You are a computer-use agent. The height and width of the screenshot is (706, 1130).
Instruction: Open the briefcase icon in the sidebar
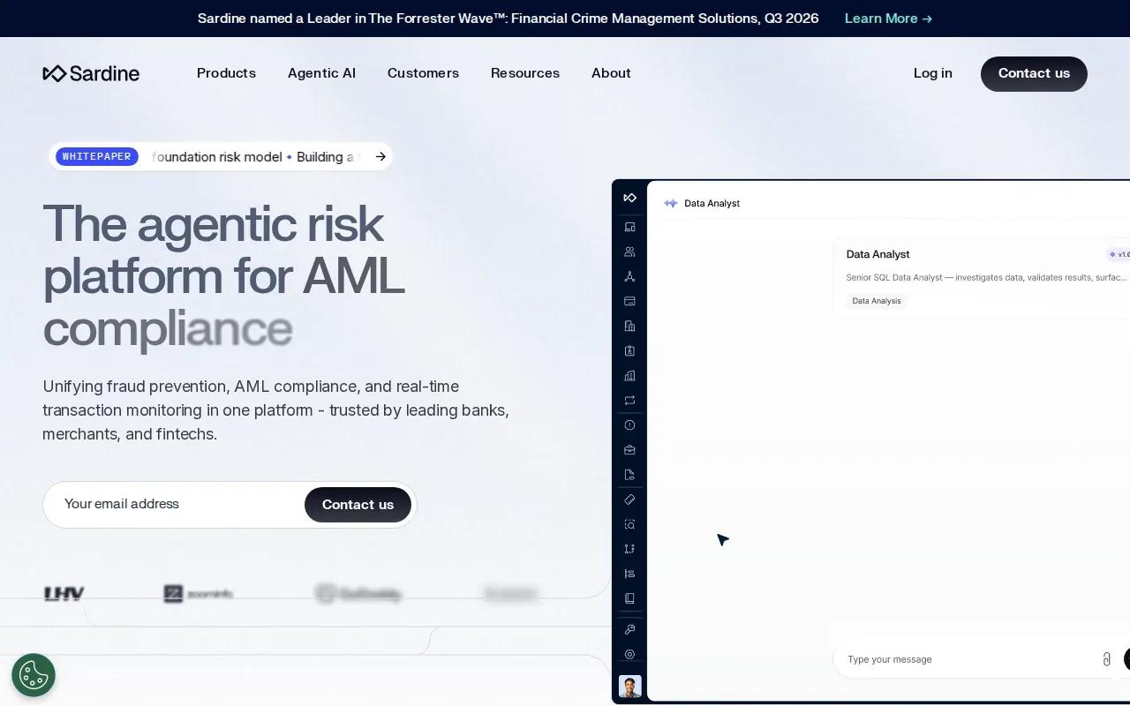[629, 449]
